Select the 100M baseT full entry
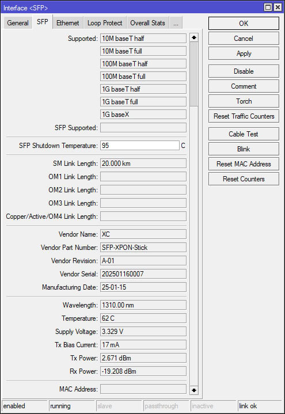 pos(143,77)
